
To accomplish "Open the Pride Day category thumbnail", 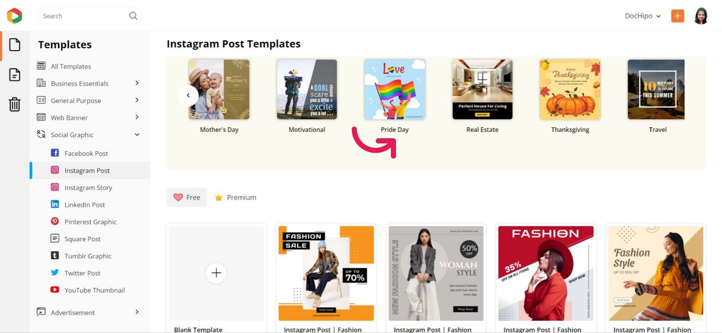I will 395,90.
